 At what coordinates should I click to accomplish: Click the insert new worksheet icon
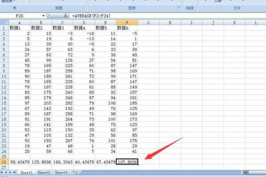75,173
